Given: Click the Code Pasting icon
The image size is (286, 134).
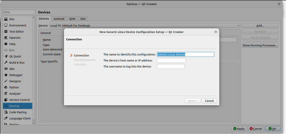Looking at the screenshot, I should point(6,112).
